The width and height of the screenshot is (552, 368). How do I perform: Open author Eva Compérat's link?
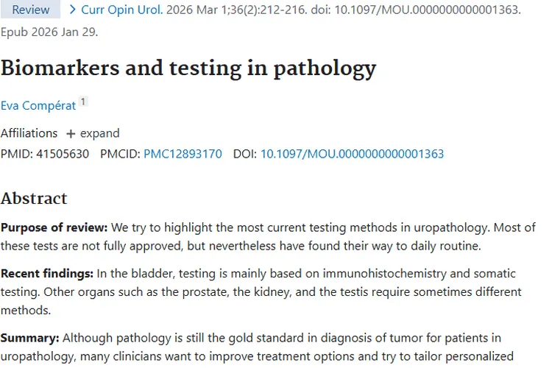pyautogui.click(x=38, y=105)
